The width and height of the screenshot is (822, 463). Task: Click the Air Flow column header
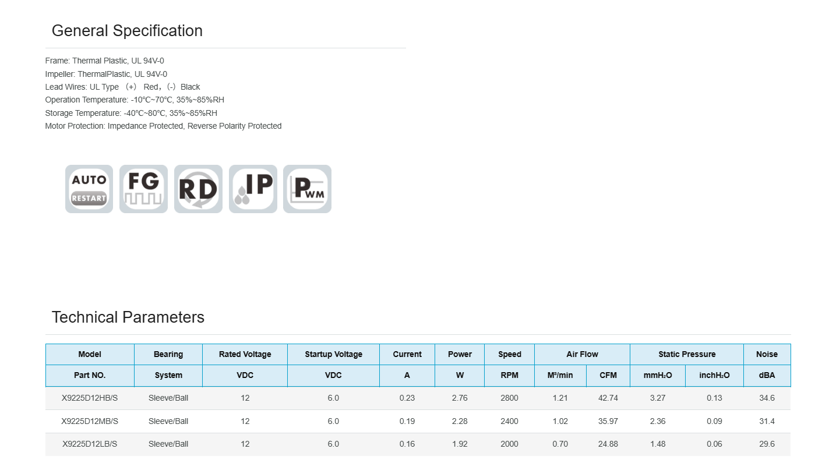(582, 354)
